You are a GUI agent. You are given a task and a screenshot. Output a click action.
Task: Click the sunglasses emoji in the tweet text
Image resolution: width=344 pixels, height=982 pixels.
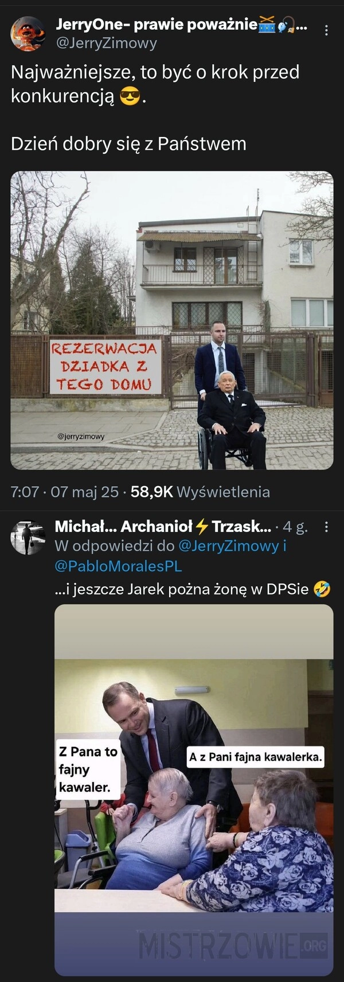point(130,97)
